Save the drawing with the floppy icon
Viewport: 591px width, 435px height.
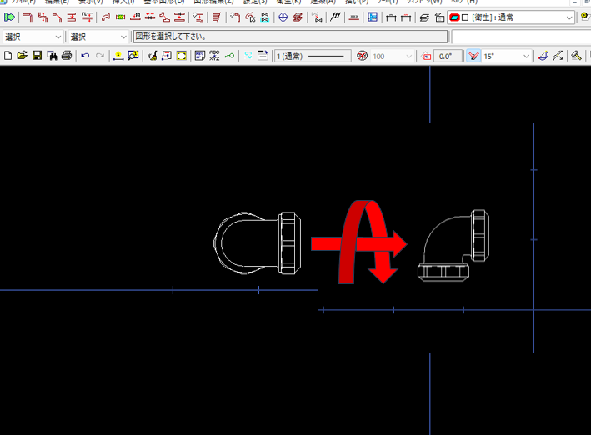[x=37, y=56]
